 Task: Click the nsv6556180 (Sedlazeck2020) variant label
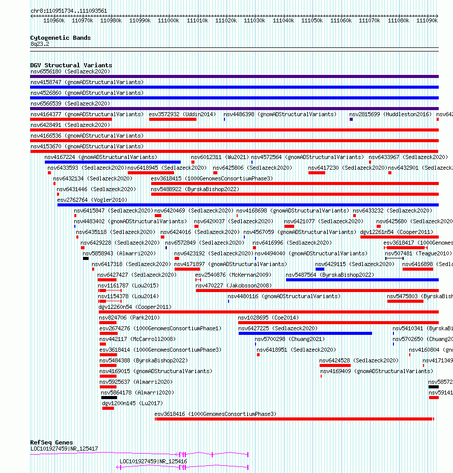[70, 71]
